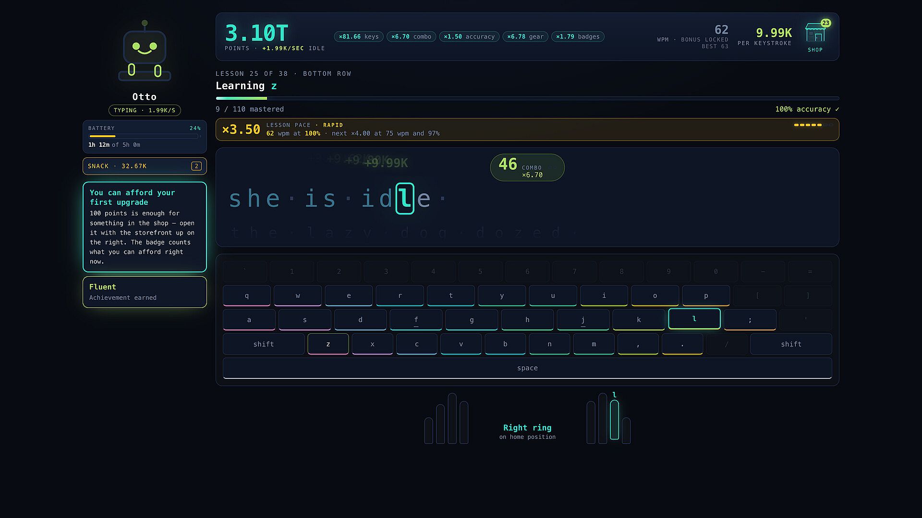Image resolution: width=922 pixels, height=518 pixels.
Task: Click the lesson mastery progress bar
Action: click(x=527, y=98)
